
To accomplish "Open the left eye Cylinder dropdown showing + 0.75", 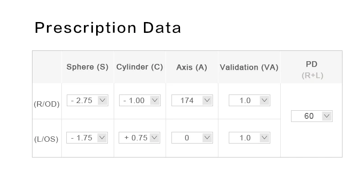I will tap(139, 138).
